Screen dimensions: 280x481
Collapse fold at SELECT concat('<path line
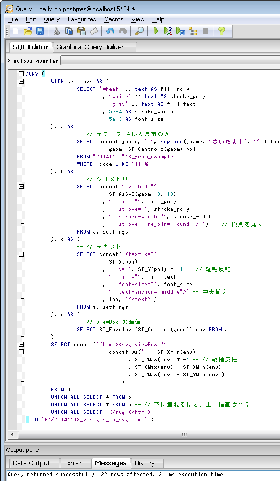pyautogui.click(x=21, y=186)
